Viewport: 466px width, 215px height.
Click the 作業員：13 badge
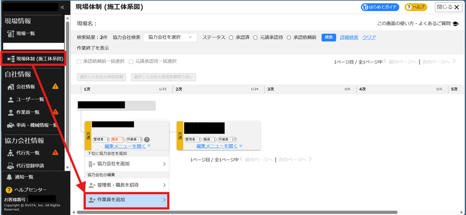(x=227, y=139)
